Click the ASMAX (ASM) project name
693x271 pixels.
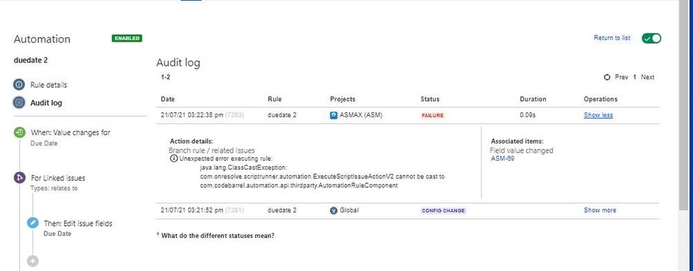(361, 115)
